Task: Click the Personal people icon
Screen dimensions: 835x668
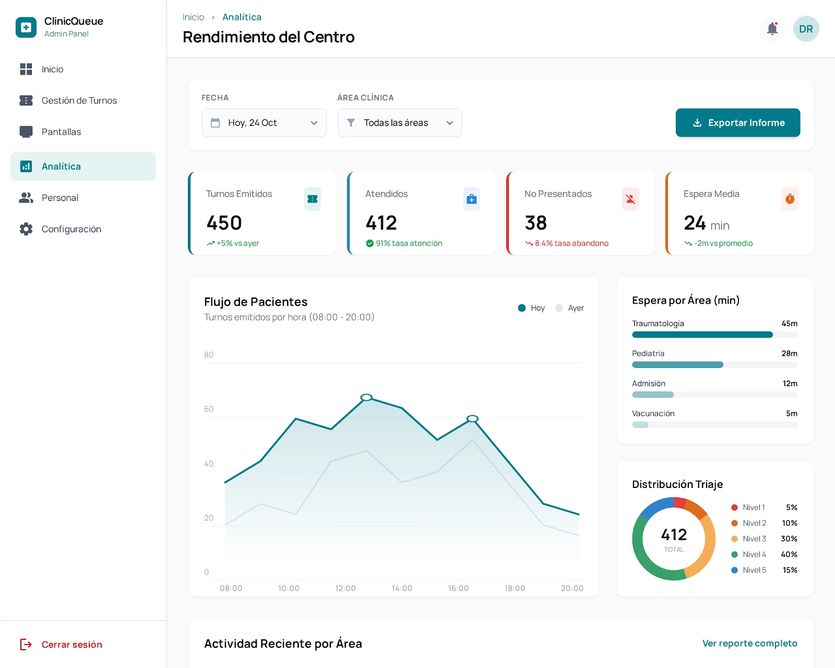Action: point(26,198)
